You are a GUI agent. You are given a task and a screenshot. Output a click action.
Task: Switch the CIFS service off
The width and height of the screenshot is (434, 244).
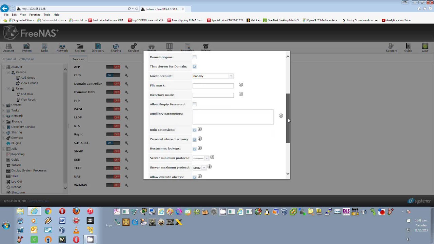coord(113,75)
